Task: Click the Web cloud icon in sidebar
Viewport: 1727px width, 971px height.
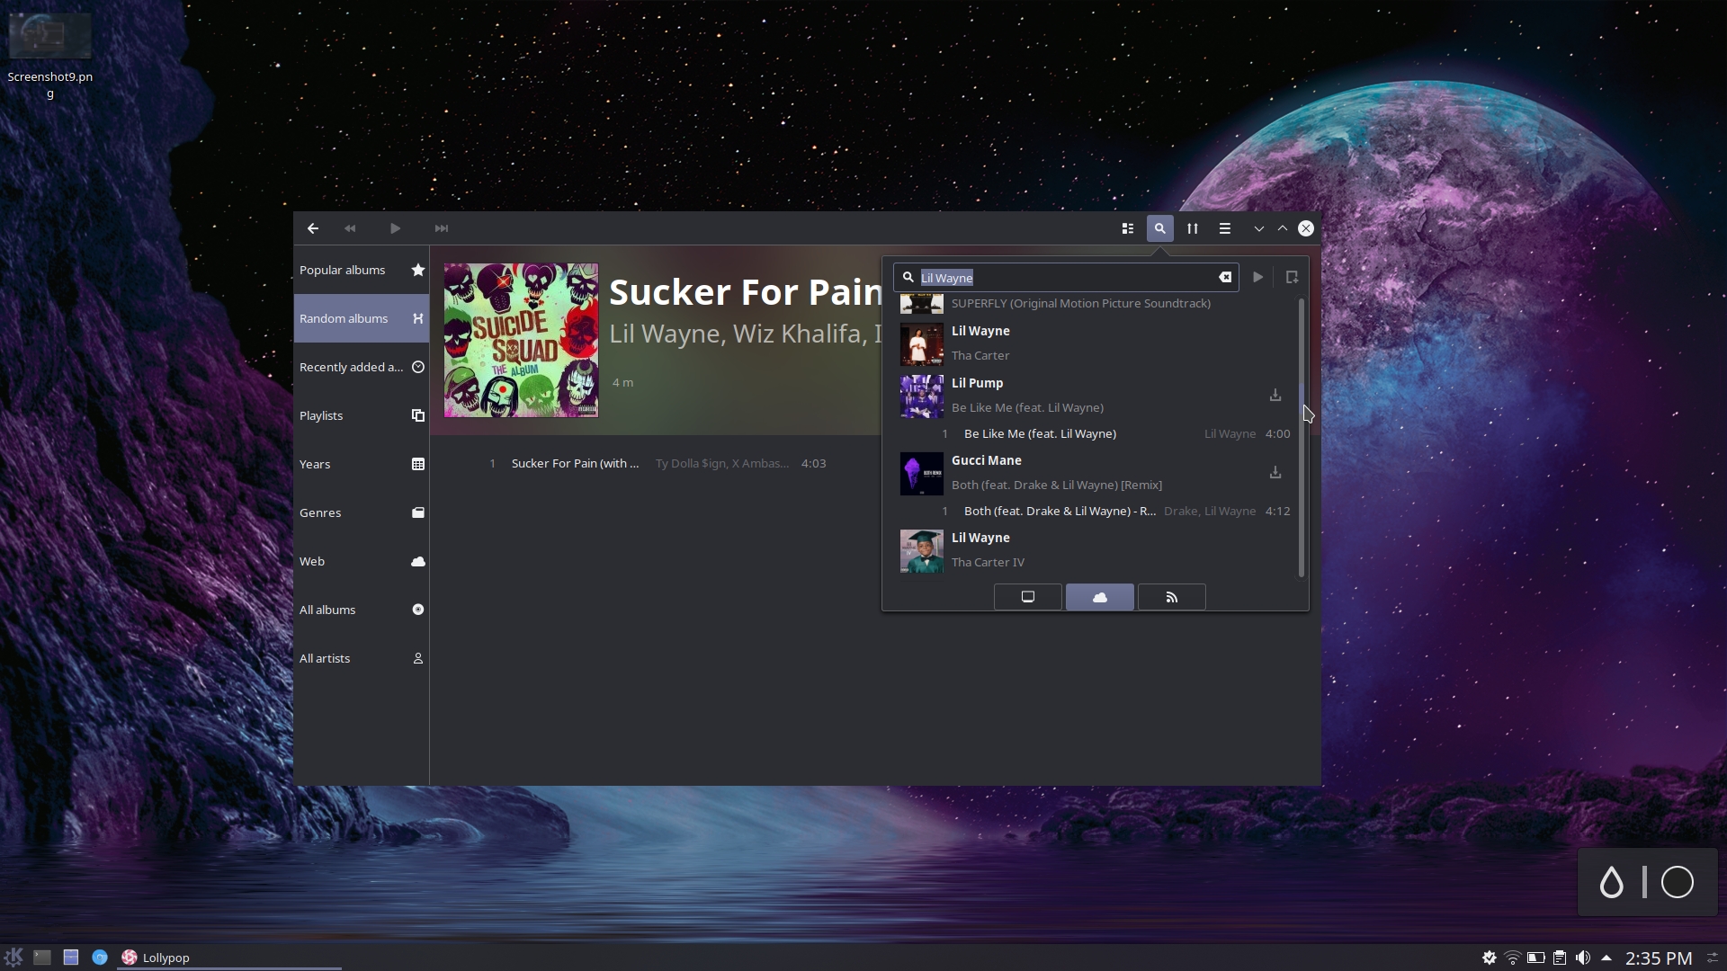Action: pos(417,561)
